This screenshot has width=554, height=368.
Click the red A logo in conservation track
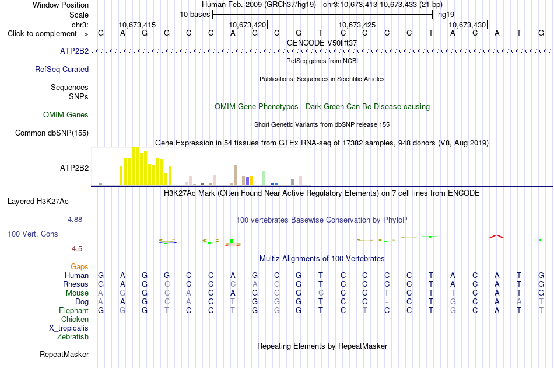click(x=496, y=237)
